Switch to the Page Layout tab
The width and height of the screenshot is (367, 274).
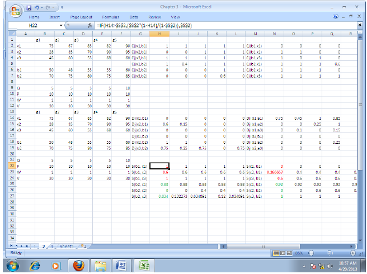[82, 17]
